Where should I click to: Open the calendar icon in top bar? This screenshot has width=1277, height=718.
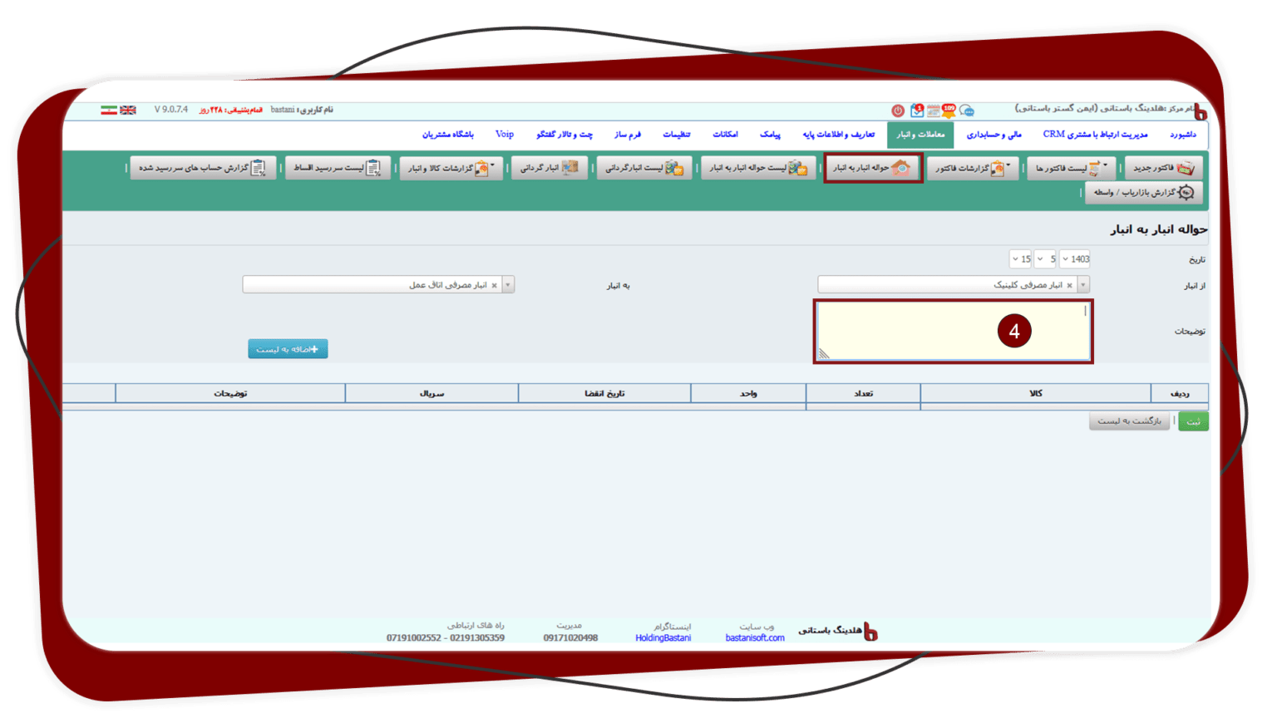(934, 111)
